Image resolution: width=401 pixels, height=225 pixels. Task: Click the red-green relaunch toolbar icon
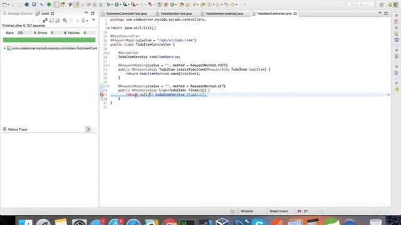pos(63,4)
